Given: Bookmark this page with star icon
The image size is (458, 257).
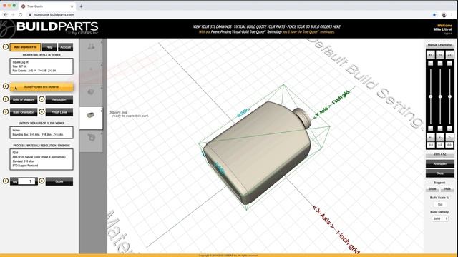Looking at the screenshot, I should pyautogui.click(x=434, y=14).
